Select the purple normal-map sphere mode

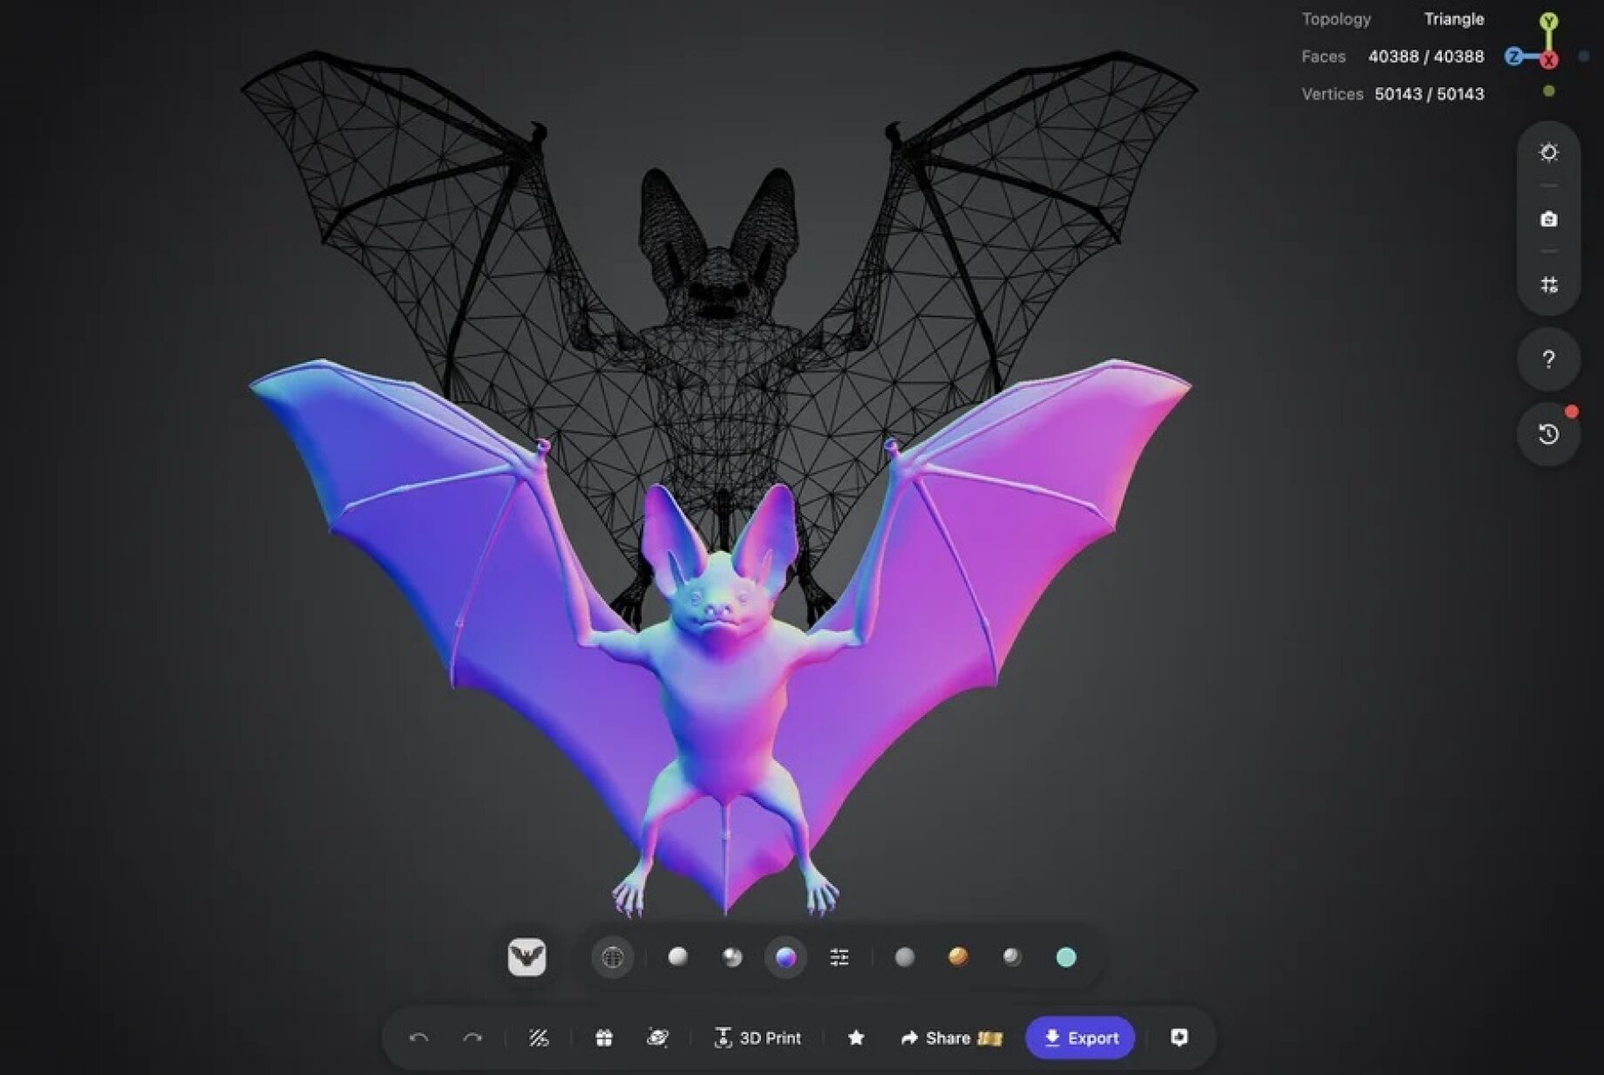pyautogui.click(x=785, y=957)
